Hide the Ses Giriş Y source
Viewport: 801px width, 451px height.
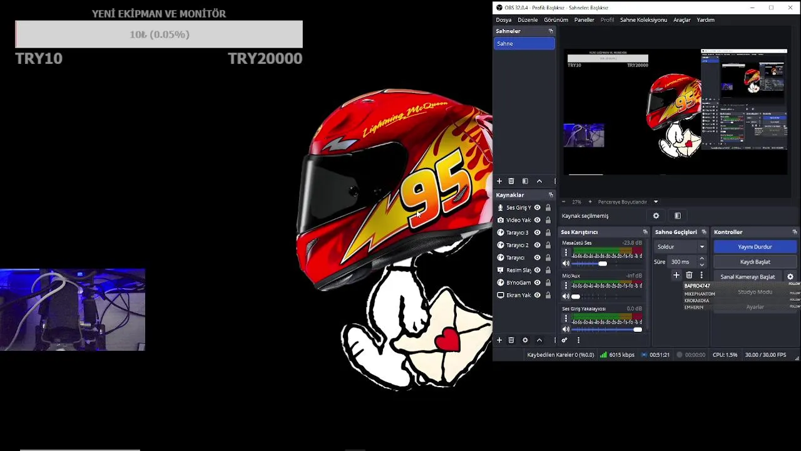point(537,207)
